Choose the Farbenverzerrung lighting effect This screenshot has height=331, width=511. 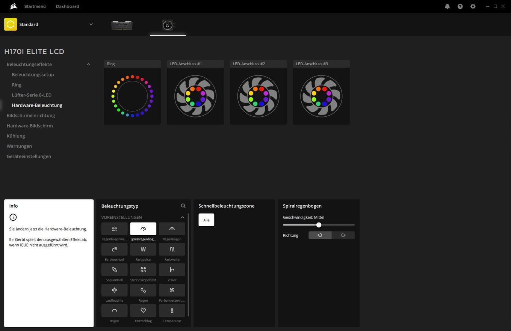click(x=172, y=290)
